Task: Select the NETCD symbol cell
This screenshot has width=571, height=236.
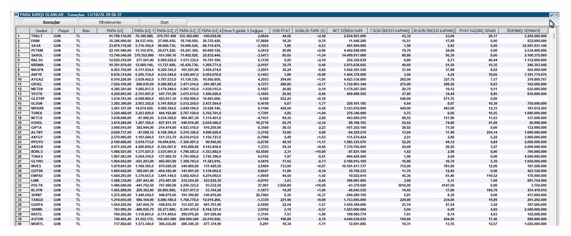Action: (41, 118)
